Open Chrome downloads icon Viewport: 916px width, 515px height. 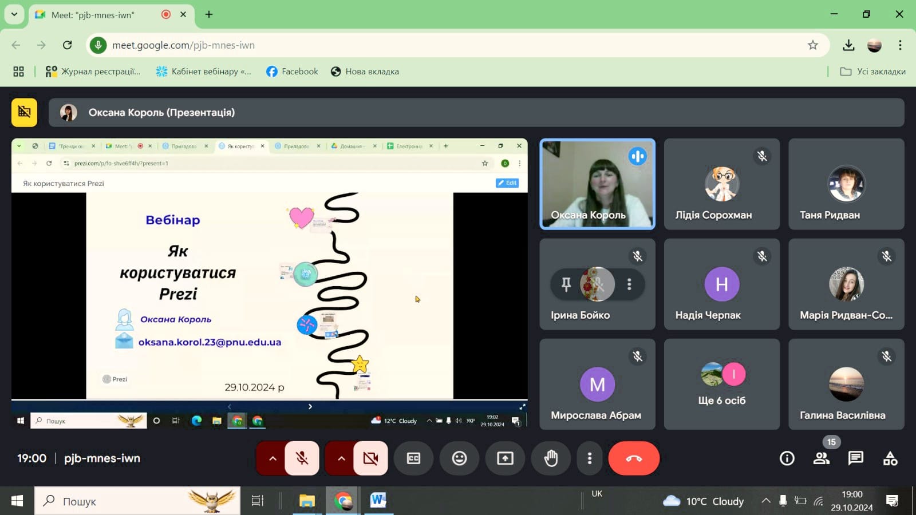(x=848, y=45)
